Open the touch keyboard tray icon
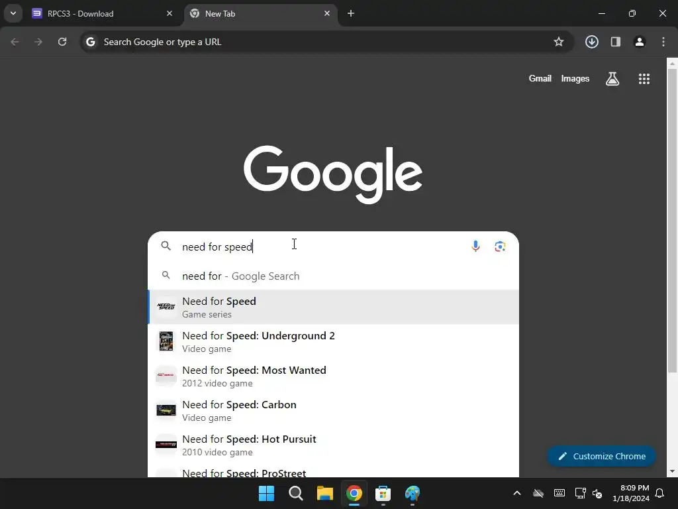The width and height of the screenshot is (678, 509). (x=559, y=493)
